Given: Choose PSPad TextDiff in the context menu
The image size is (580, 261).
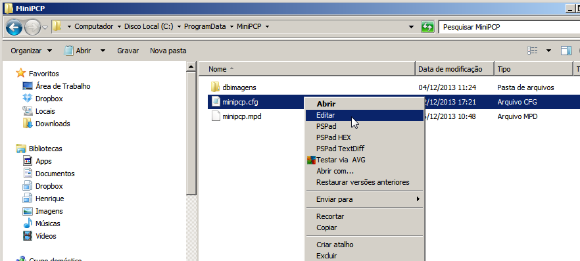Looking at the screenshot, I should (364, 149).
